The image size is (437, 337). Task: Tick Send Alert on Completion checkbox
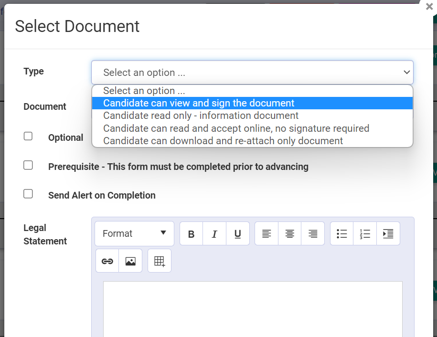tap(28, 194)
